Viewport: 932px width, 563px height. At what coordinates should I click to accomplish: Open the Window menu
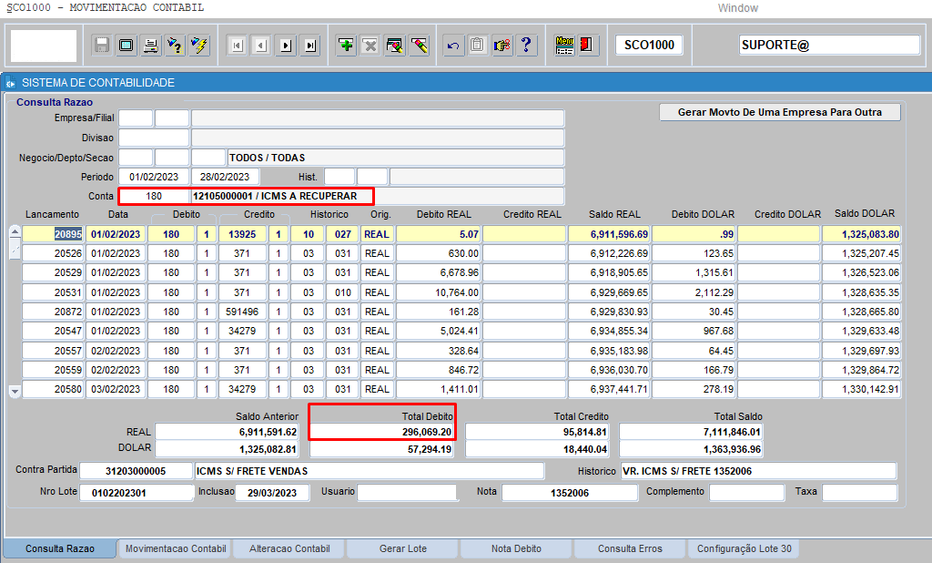(x=737, y=7)
